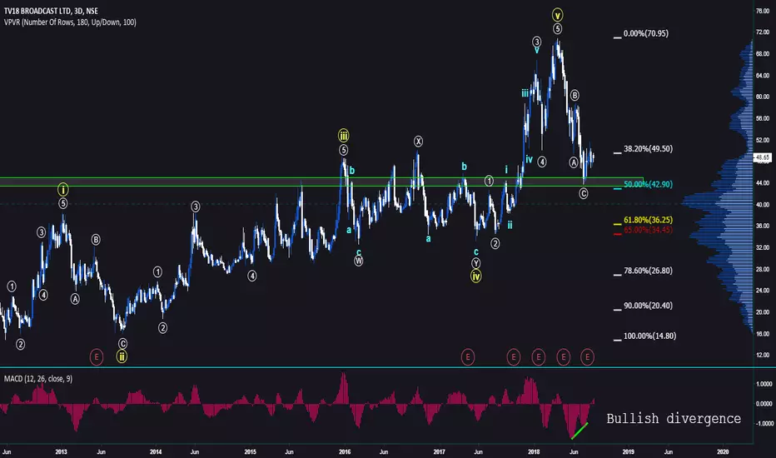Click the rightmost earnings E marker
This screenshot has height=458, width=776.
(588, 357)
